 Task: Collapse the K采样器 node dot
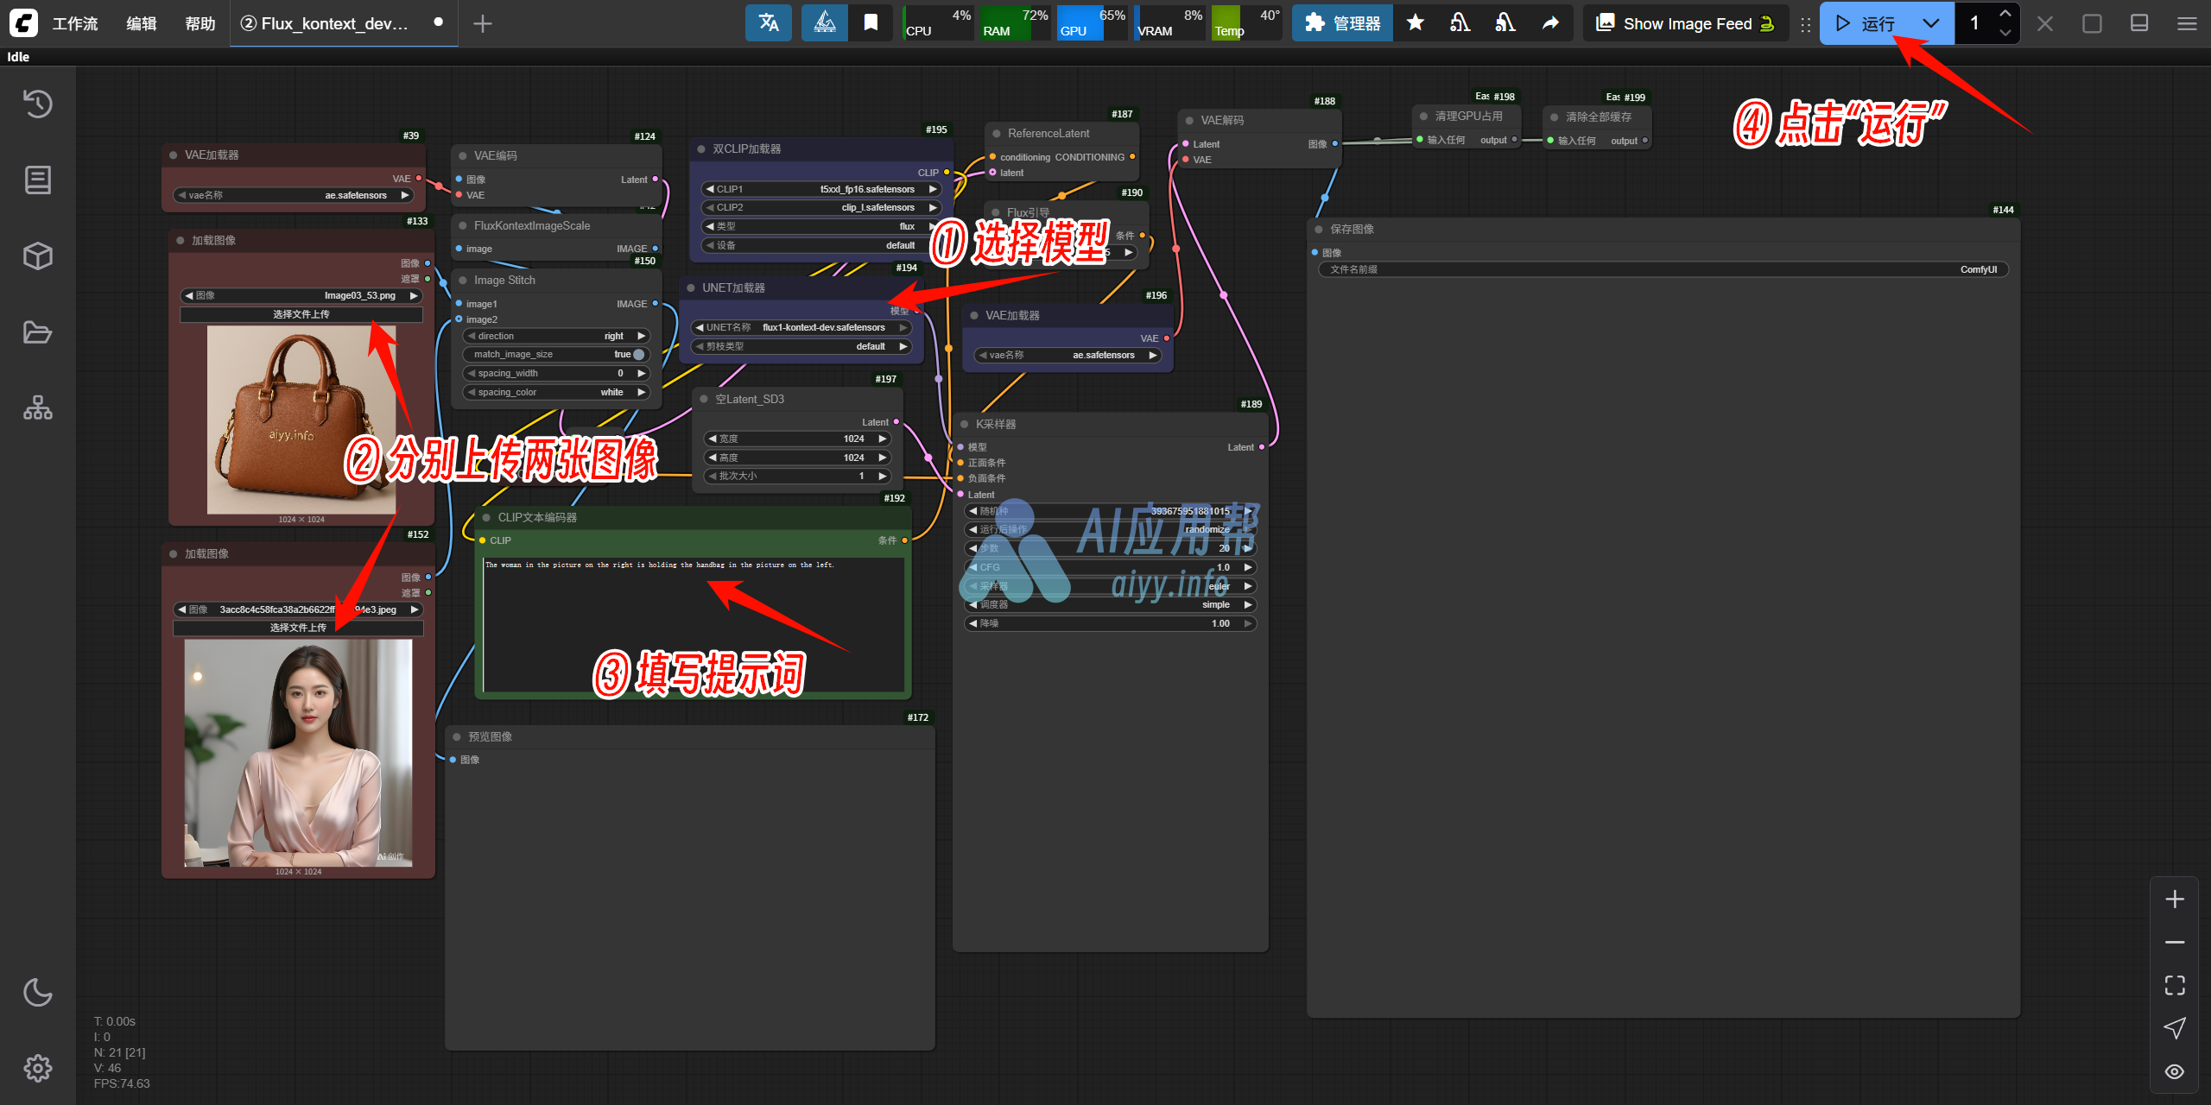(x=964, y=424)
